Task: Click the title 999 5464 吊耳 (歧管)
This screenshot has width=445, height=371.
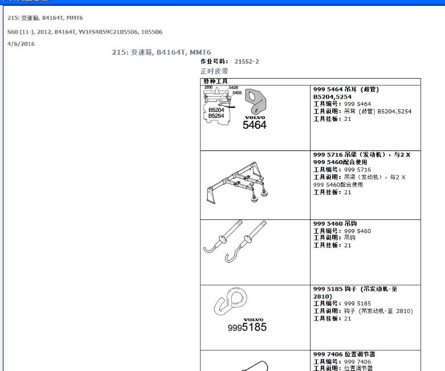Action: [x=346, y=89]
